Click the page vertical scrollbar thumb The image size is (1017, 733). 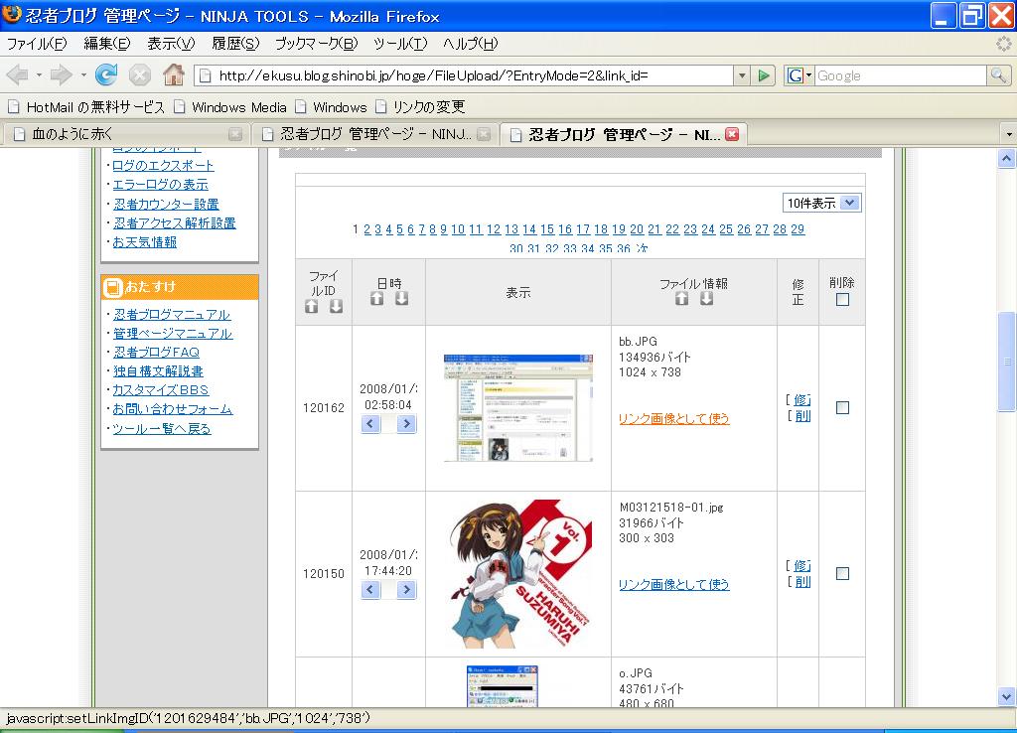click(1006, 362)
